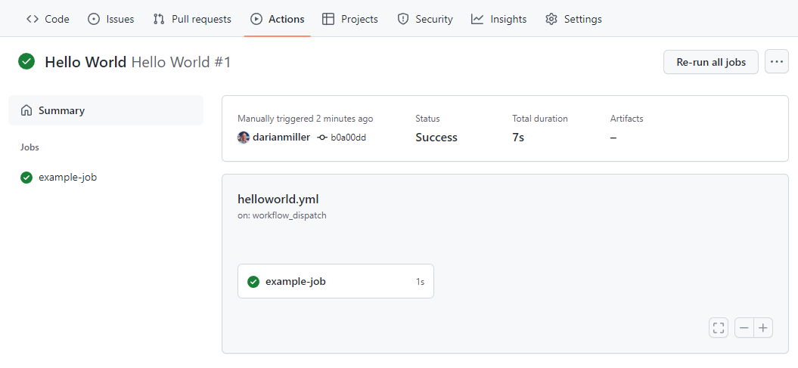Click the 7s total duration value
Image resolution: width=798 pixels, height=368 pixels.
point(518,138)
